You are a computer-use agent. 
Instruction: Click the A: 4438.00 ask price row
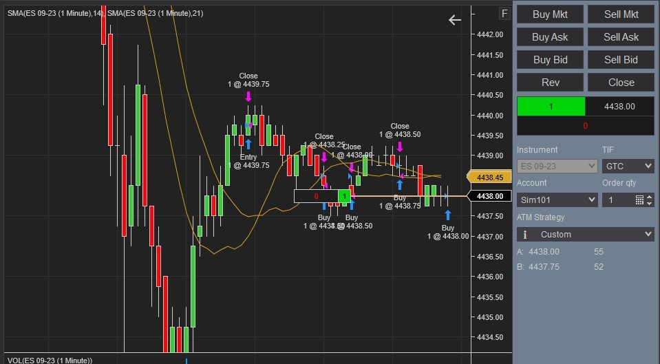560,252
